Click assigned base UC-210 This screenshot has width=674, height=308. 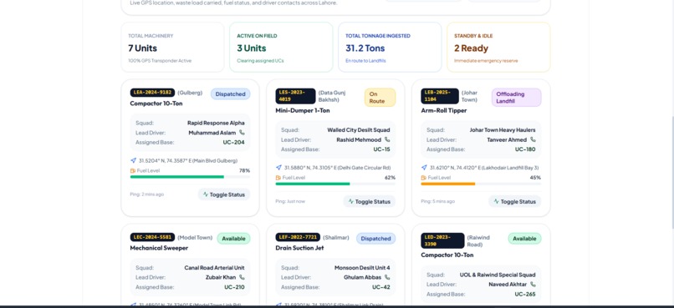click(x=234, y=287)
